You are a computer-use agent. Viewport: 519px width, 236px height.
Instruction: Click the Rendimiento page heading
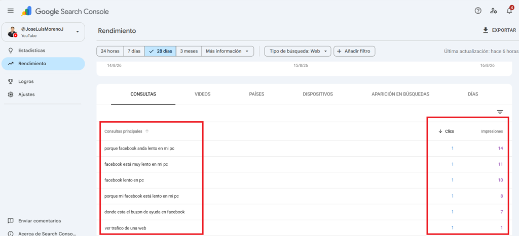[117, 31]
